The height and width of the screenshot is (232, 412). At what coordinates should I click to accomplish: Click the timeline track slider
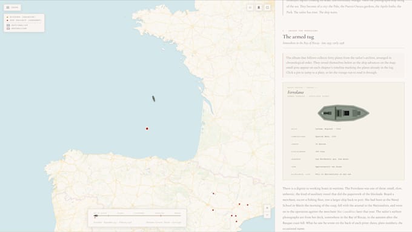coord(137,216)
